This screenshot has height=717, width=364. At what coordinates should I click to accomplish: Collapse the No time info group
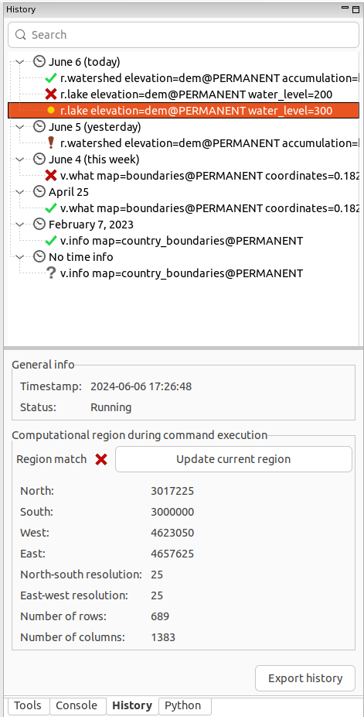coord(19,257)
